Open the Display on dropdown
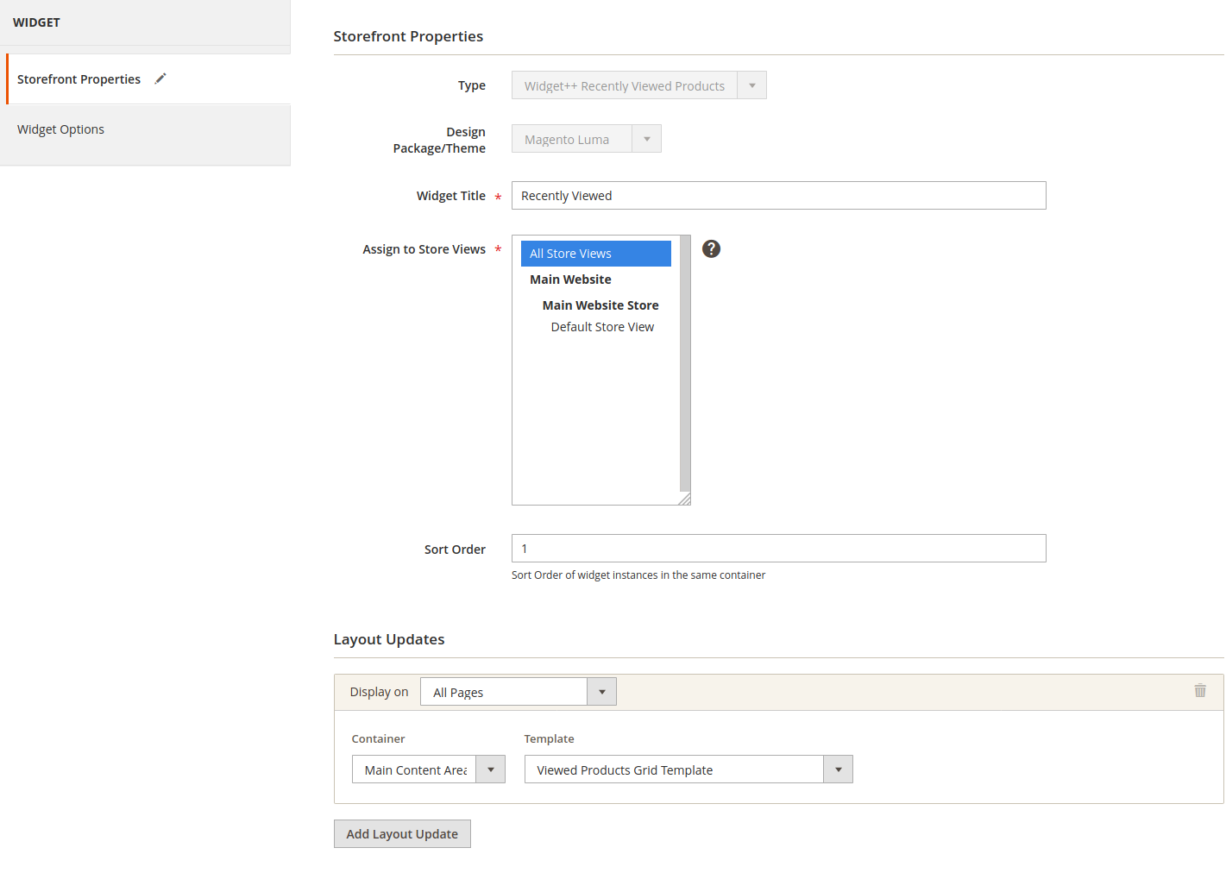This screenshot has width=1226, height=892. [x=518, y=692]
